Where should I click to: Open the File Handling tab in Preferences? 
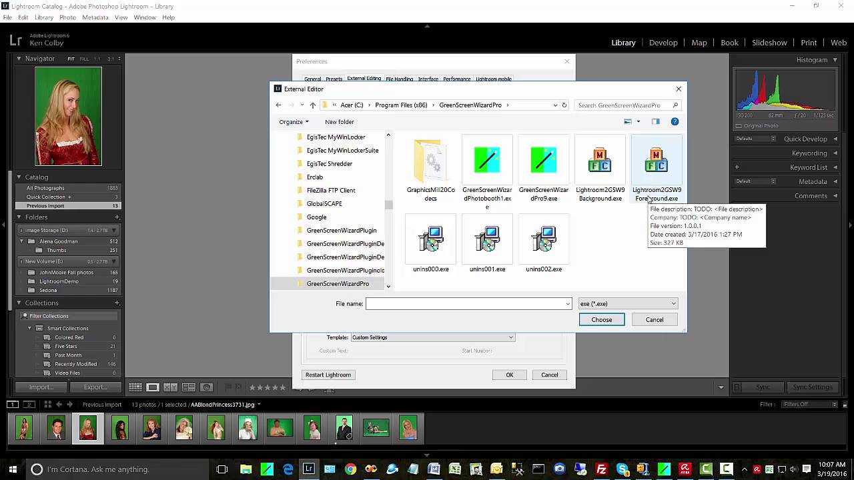pyautogui.click(x=399, y=79)
